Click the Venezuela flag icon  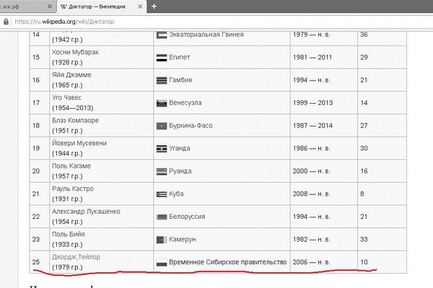[x=162, y=104]
